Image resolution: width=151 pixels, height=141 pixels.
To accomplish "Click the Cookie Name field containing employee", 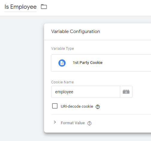I will click(86, 92).
